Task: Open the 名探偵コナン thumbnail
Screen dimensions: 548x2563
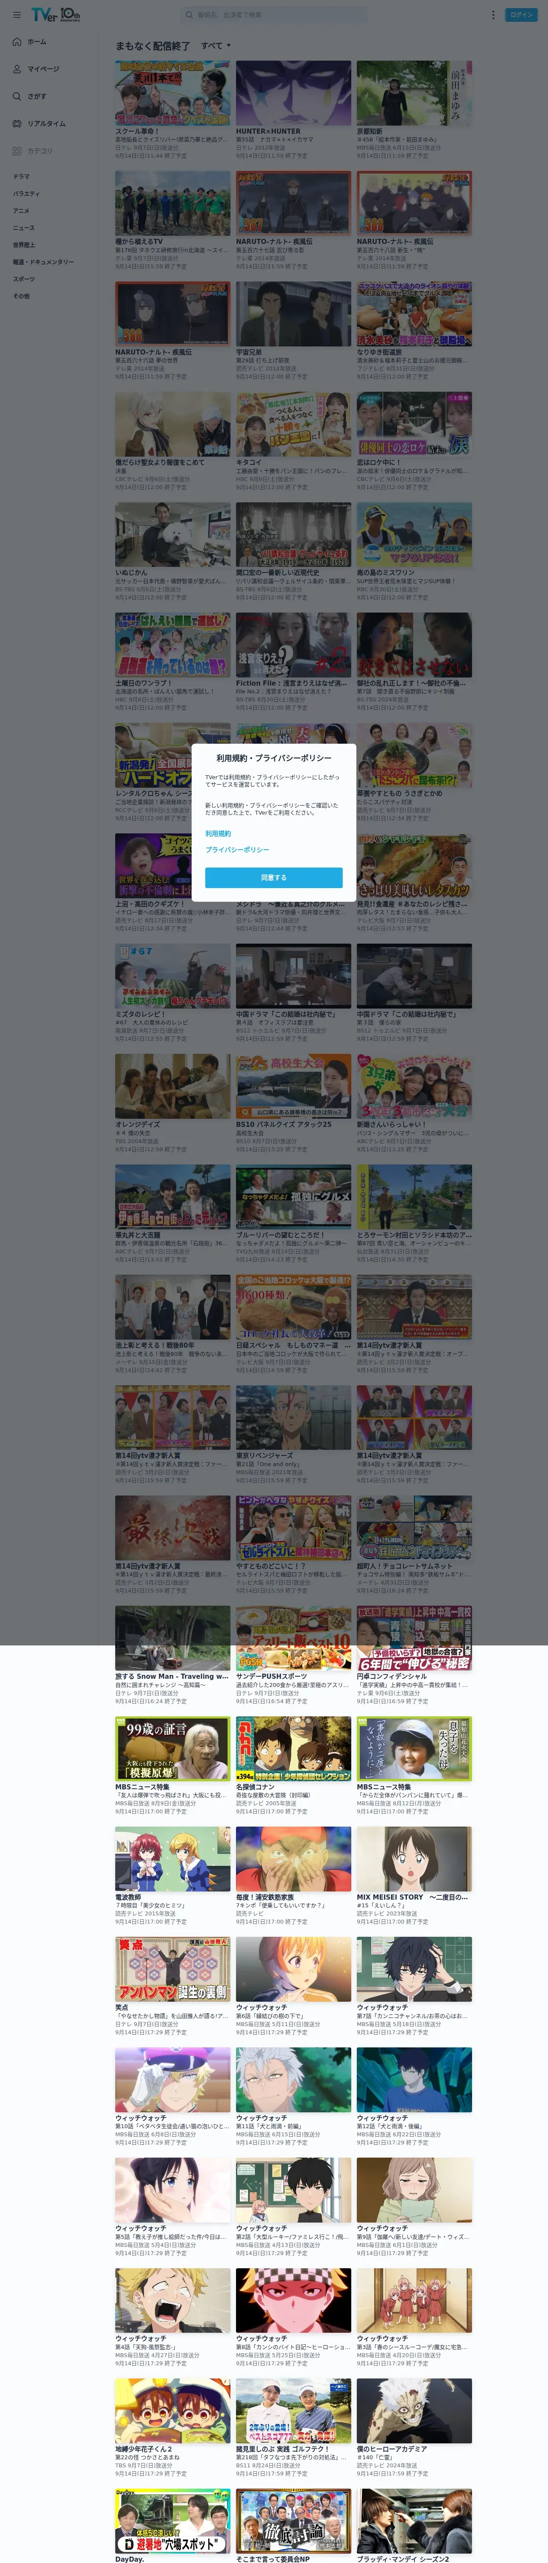Action: pyautogui.click(x=293, y=1748)
